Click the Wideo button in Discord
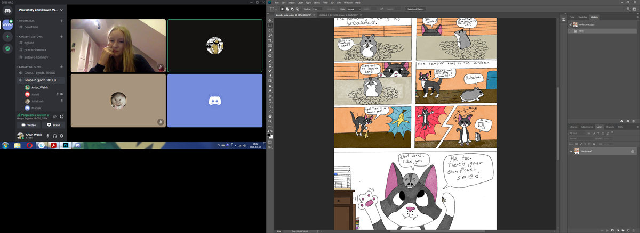 pos(29,125)
